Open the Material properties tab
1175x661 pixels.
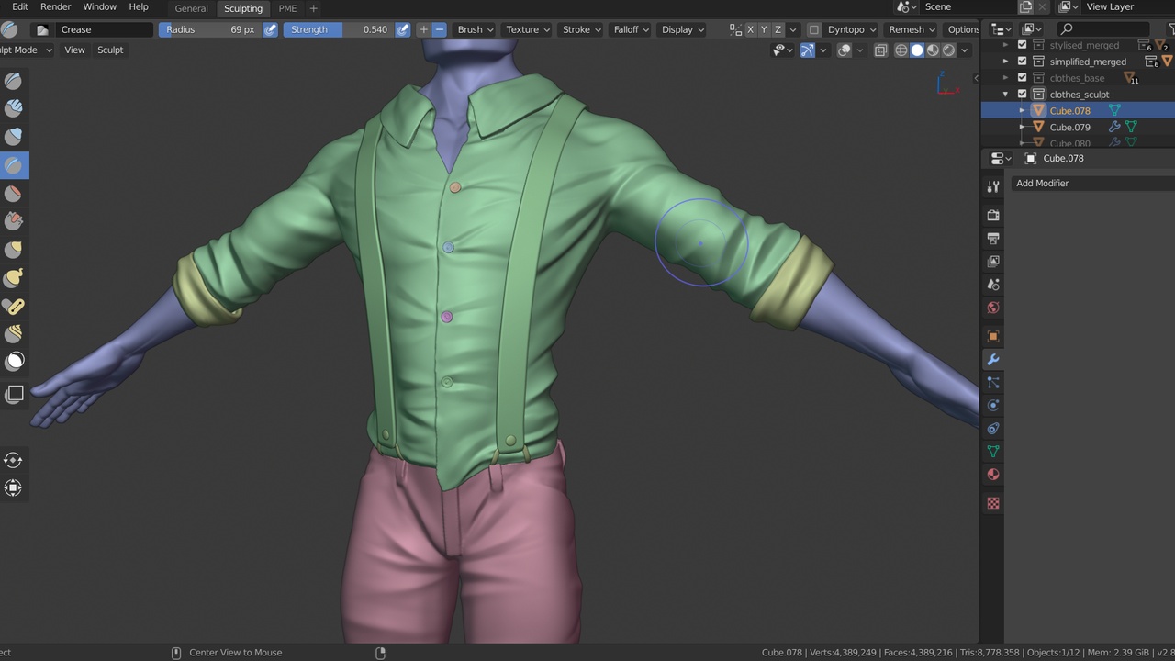992,475
